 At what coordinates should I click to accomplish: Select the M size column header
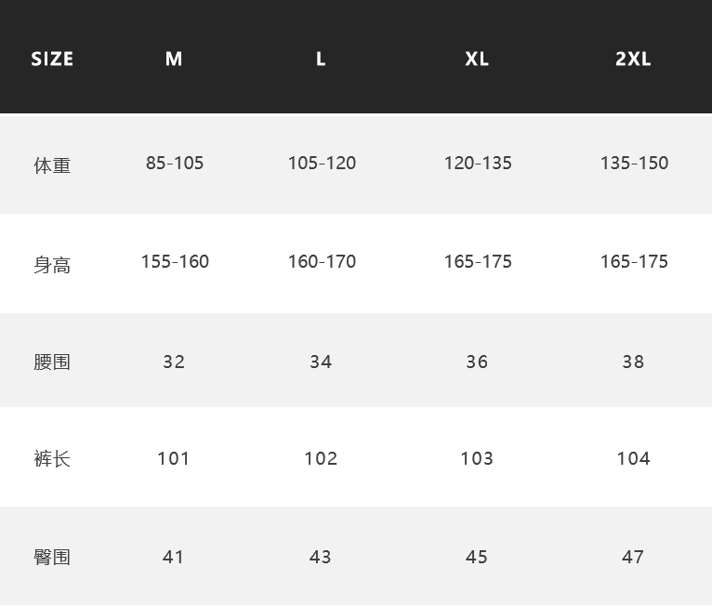tap(174, 59)
